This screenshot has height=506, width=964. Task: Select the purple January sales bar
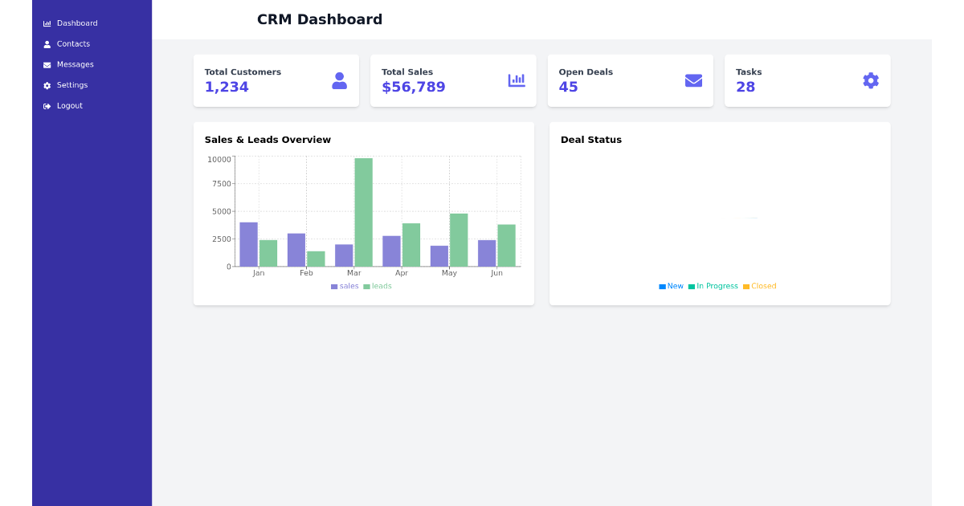(x=248, y=244)
